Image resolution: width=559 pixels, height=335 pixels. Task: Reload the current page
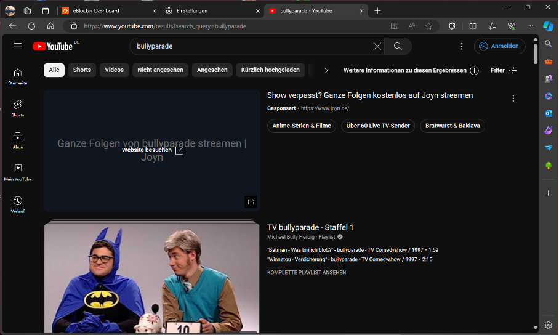click(31, 26)
